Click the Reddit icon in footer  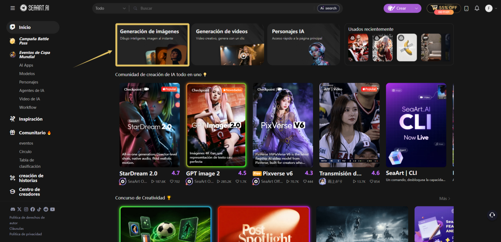46,209
